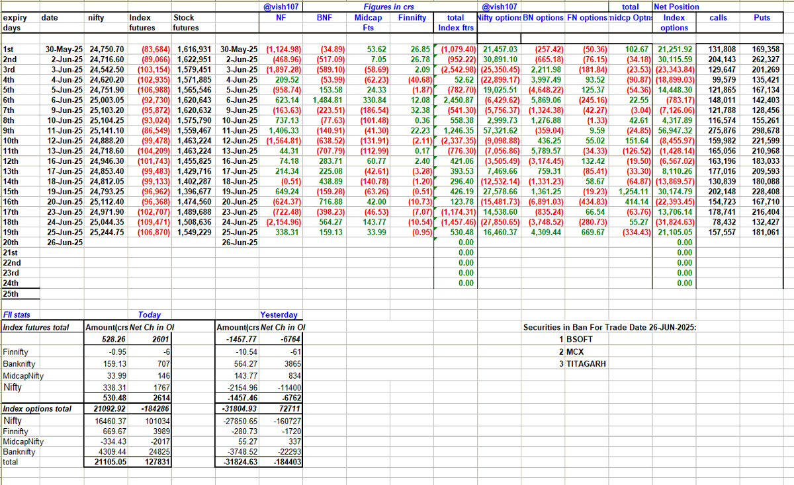The height and width of the screenshot is (485, 794).
Task: Select Nifty options value 30,891.10
Action: point(499,59)
